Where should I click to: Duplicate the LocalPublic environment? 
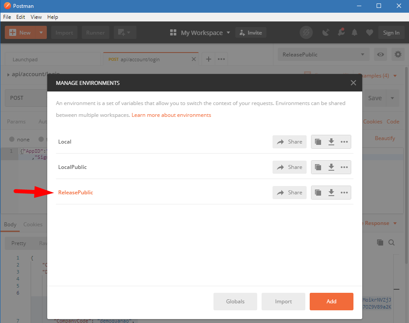[318, 167]
